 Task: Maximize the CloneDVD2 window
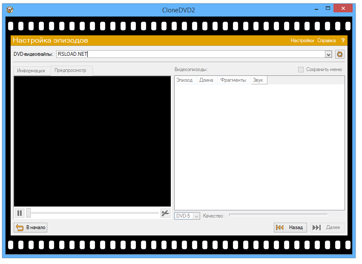click(x=328, y=9)
